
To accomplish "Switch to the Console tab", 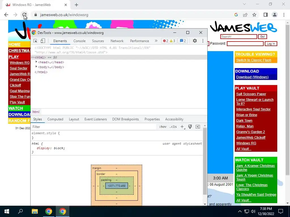I will (x=79, y=41).
